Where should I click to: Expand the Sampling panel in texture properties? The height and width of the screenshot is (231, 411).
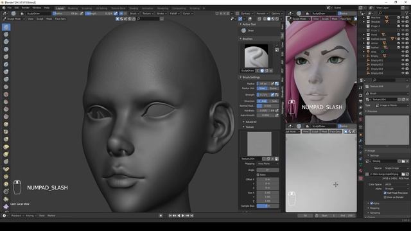pos(375,213)
